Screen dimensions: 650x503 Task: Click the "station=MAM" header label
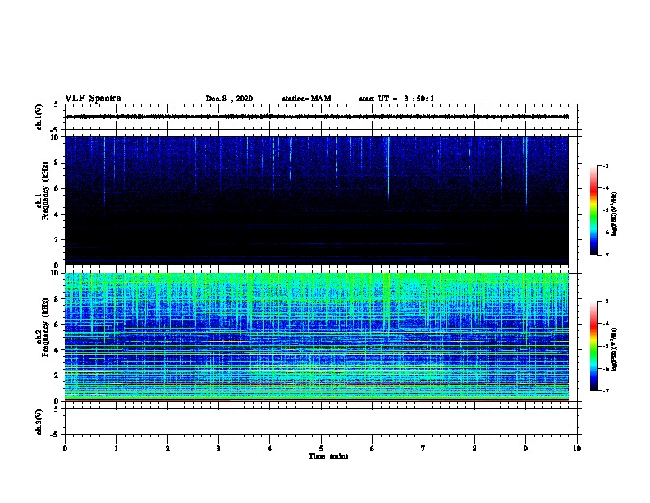[306, 99]
